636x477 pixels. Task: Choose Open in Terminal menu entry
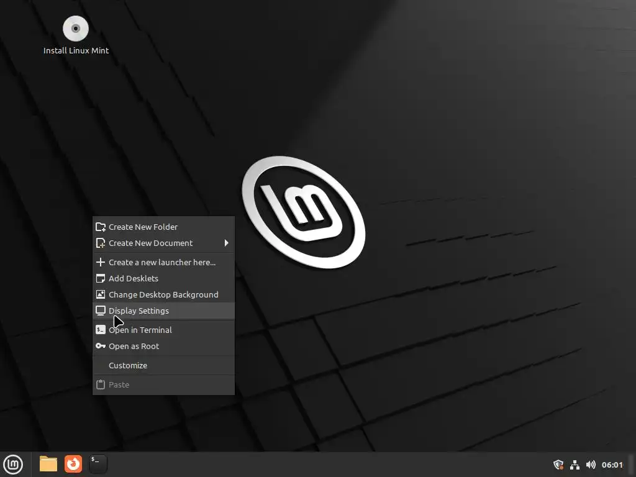[x=163, y=330]
